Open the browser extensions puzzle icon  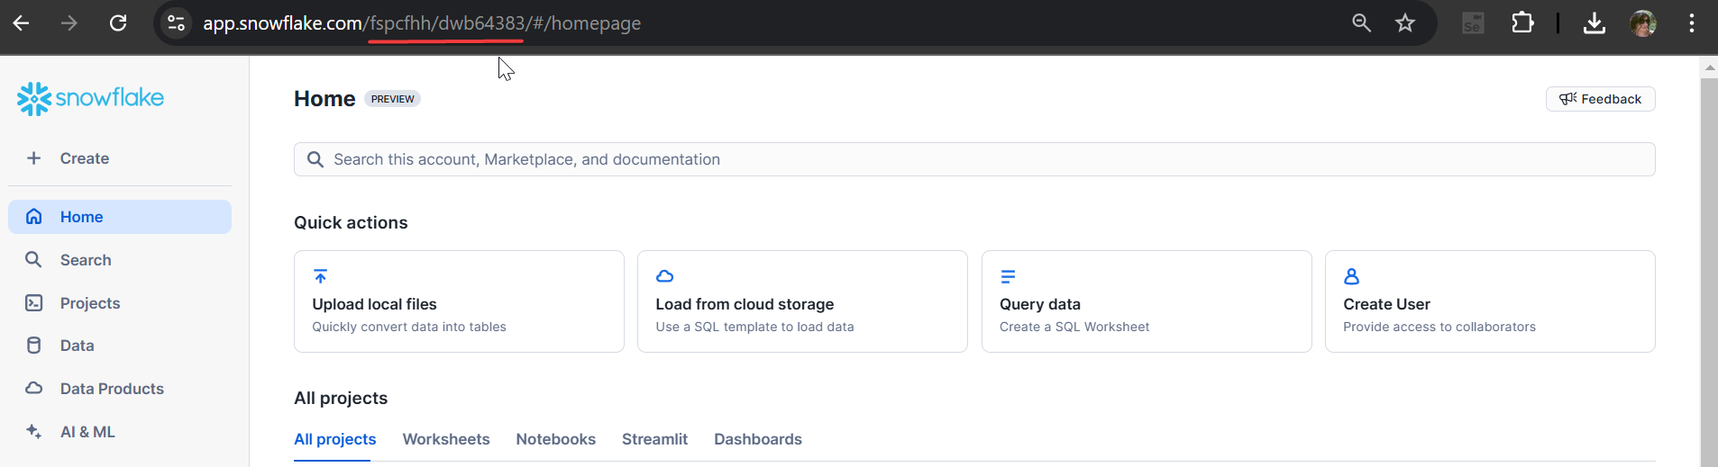coord(1522,23)
